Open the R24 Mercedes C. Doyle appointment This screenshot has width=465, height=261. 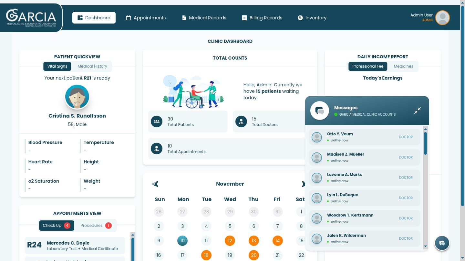pyautogui.click(x=75, y=246)
